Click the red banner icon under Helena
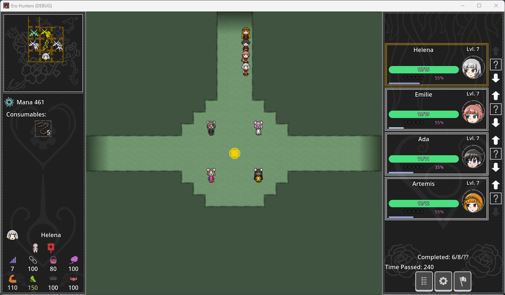The width and height of the screenshot is (505, 295). [51, 247]
